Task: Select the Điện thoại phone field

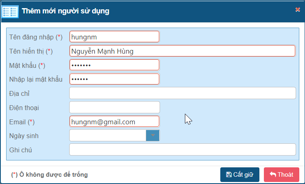Action: pos(114,107)
